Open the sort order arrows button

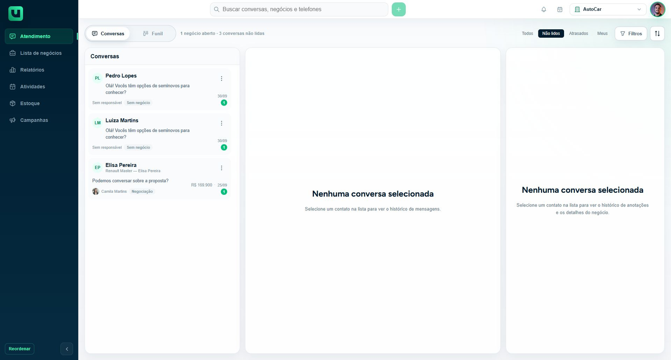(657, 34)
